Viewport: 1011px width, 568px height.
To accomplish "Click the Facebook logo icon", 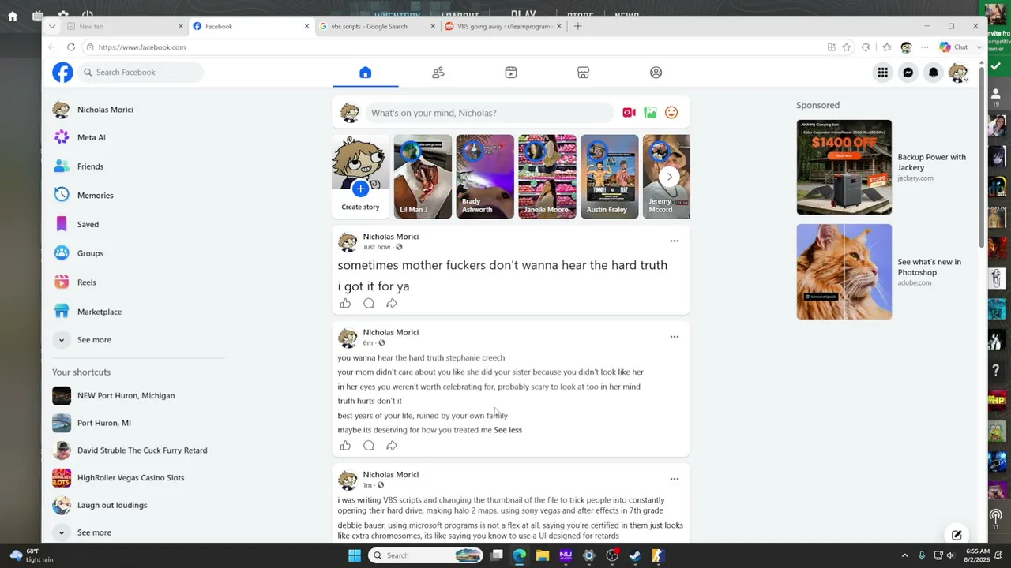I will [x=62, y=73].
